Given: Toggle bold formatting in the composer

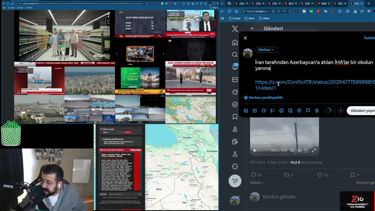Looking at the screenshot, I should pyautogui.click(x=317, y=111).
